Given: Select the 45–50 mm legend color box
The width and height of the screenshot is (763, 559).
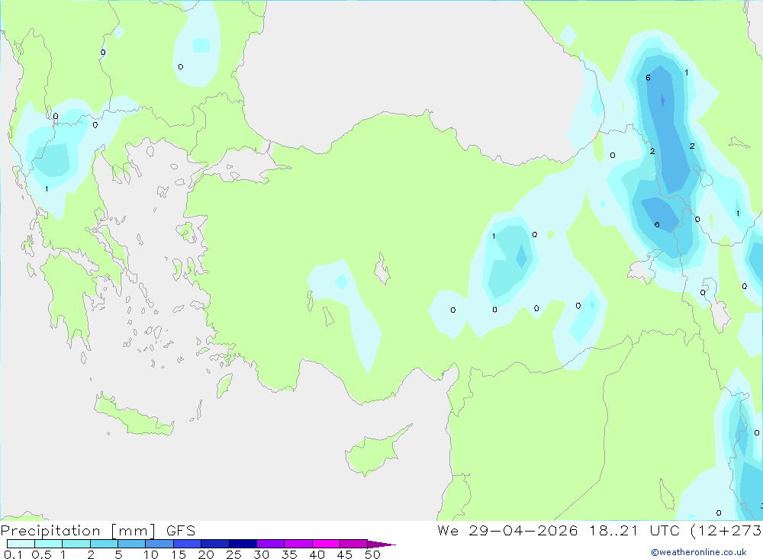Looking at the screenshot, I should coord(354,544).
